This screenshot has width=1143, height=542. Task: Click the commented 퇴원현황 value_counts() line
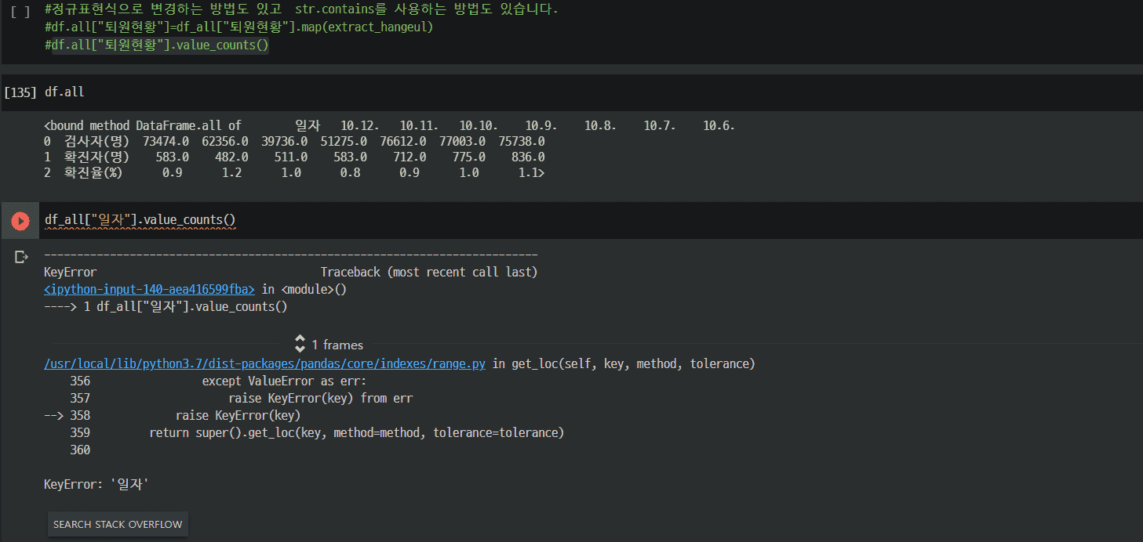pyautogui.click(x=157, y=45)
